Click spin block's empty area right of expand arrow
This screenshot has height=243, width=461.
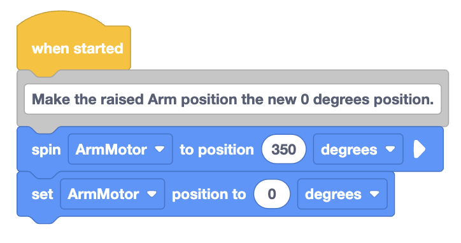(x=435, y=149)
